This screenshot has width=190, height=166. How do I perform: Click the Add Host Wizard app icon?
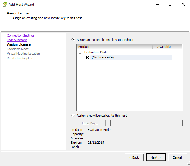click(x=5, y=5)
